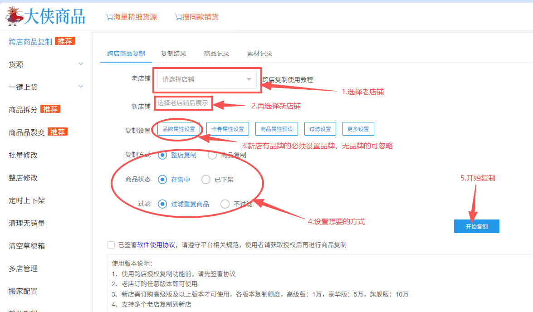
Task: Click the 新店铺 selection field
Action: click(183, 103)
